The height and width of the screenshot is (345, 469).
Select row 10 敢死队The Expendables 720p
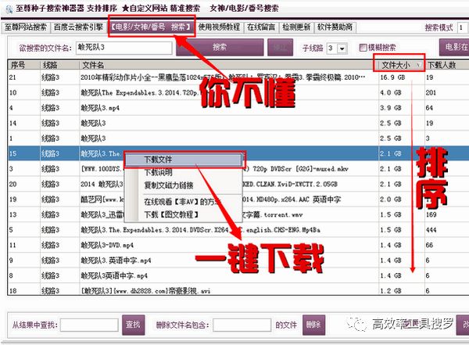[x=238, y=92]
